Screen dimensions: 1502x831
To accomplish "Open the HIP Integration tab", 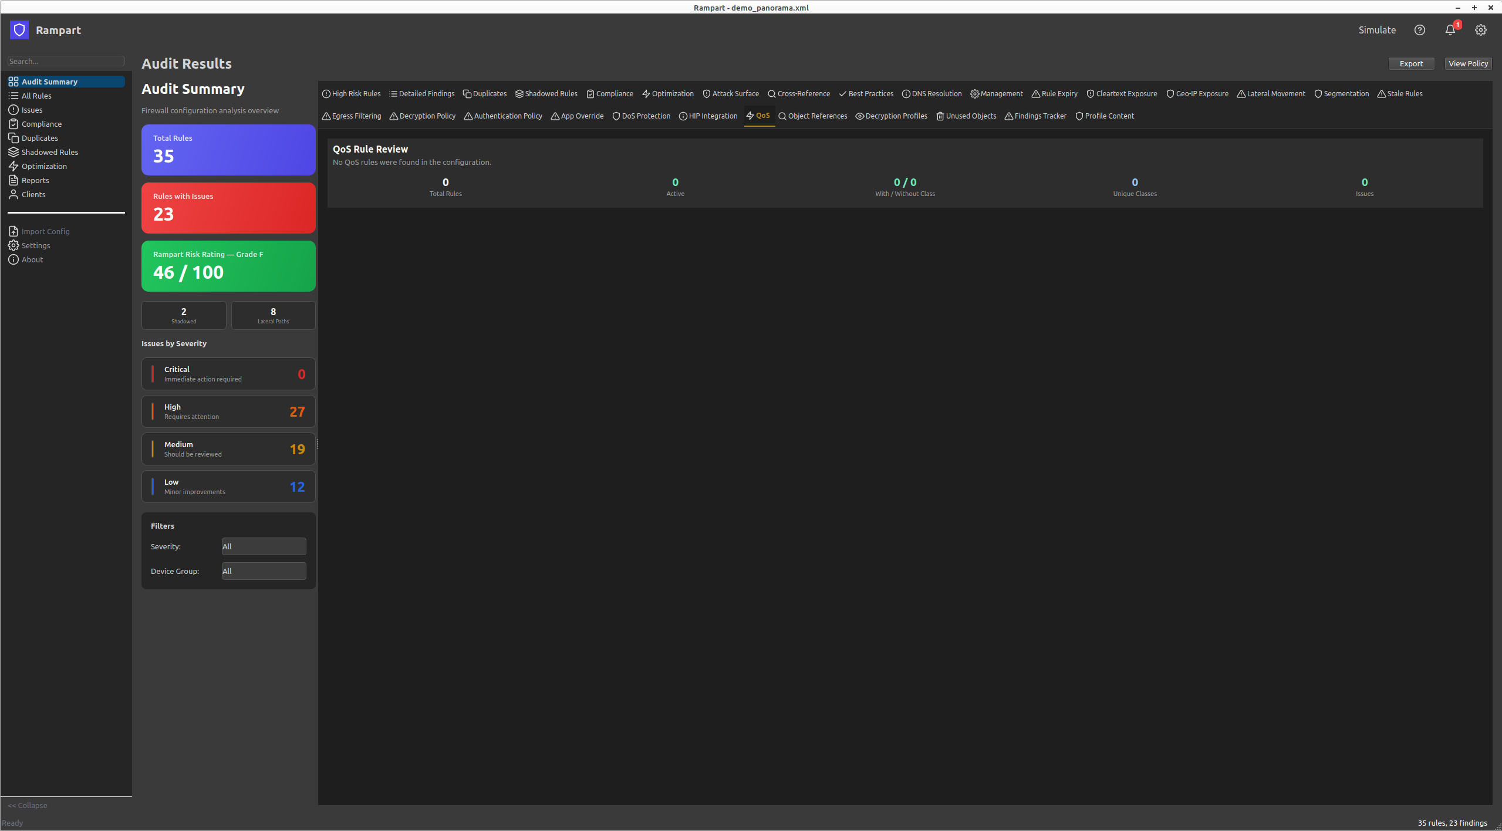I will [x=708, y=116].
